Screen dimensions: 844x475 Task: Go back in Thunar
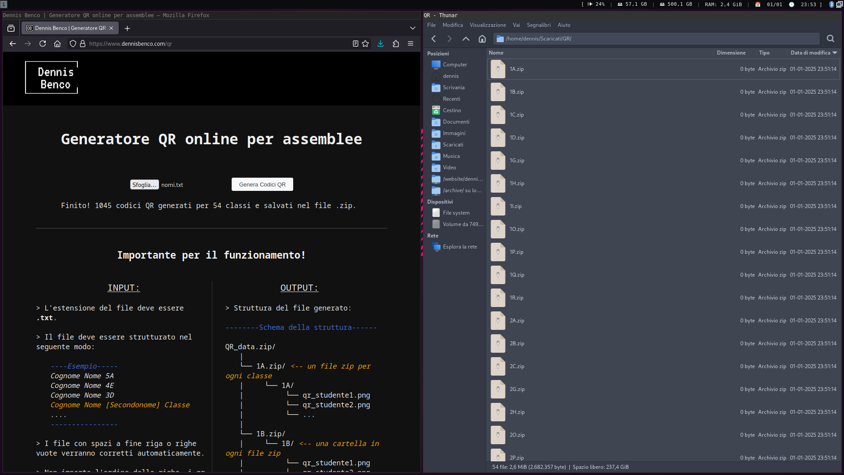pos(434,39)
